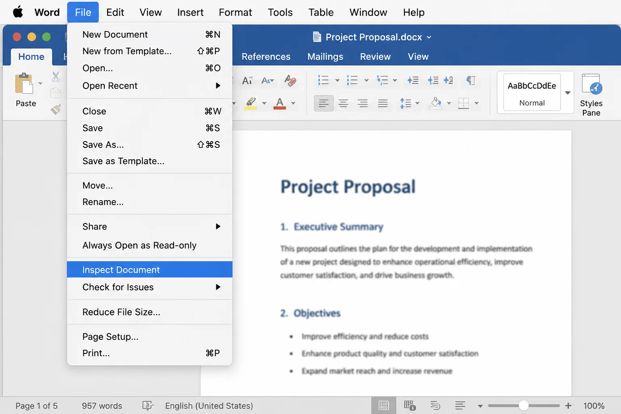The width and height of the screenshot is (621, 414).
Task: Toggle the Show Paragraph Marks pilcrow icon
Action: pos(471,80)
